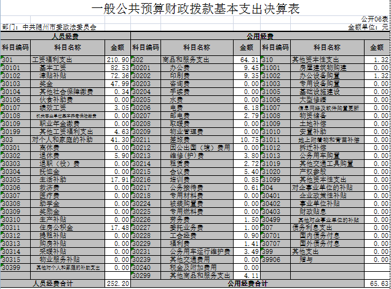Click subject code 30103 for 奖金
The height and width of the screenshot is (289, 391).
15,83
